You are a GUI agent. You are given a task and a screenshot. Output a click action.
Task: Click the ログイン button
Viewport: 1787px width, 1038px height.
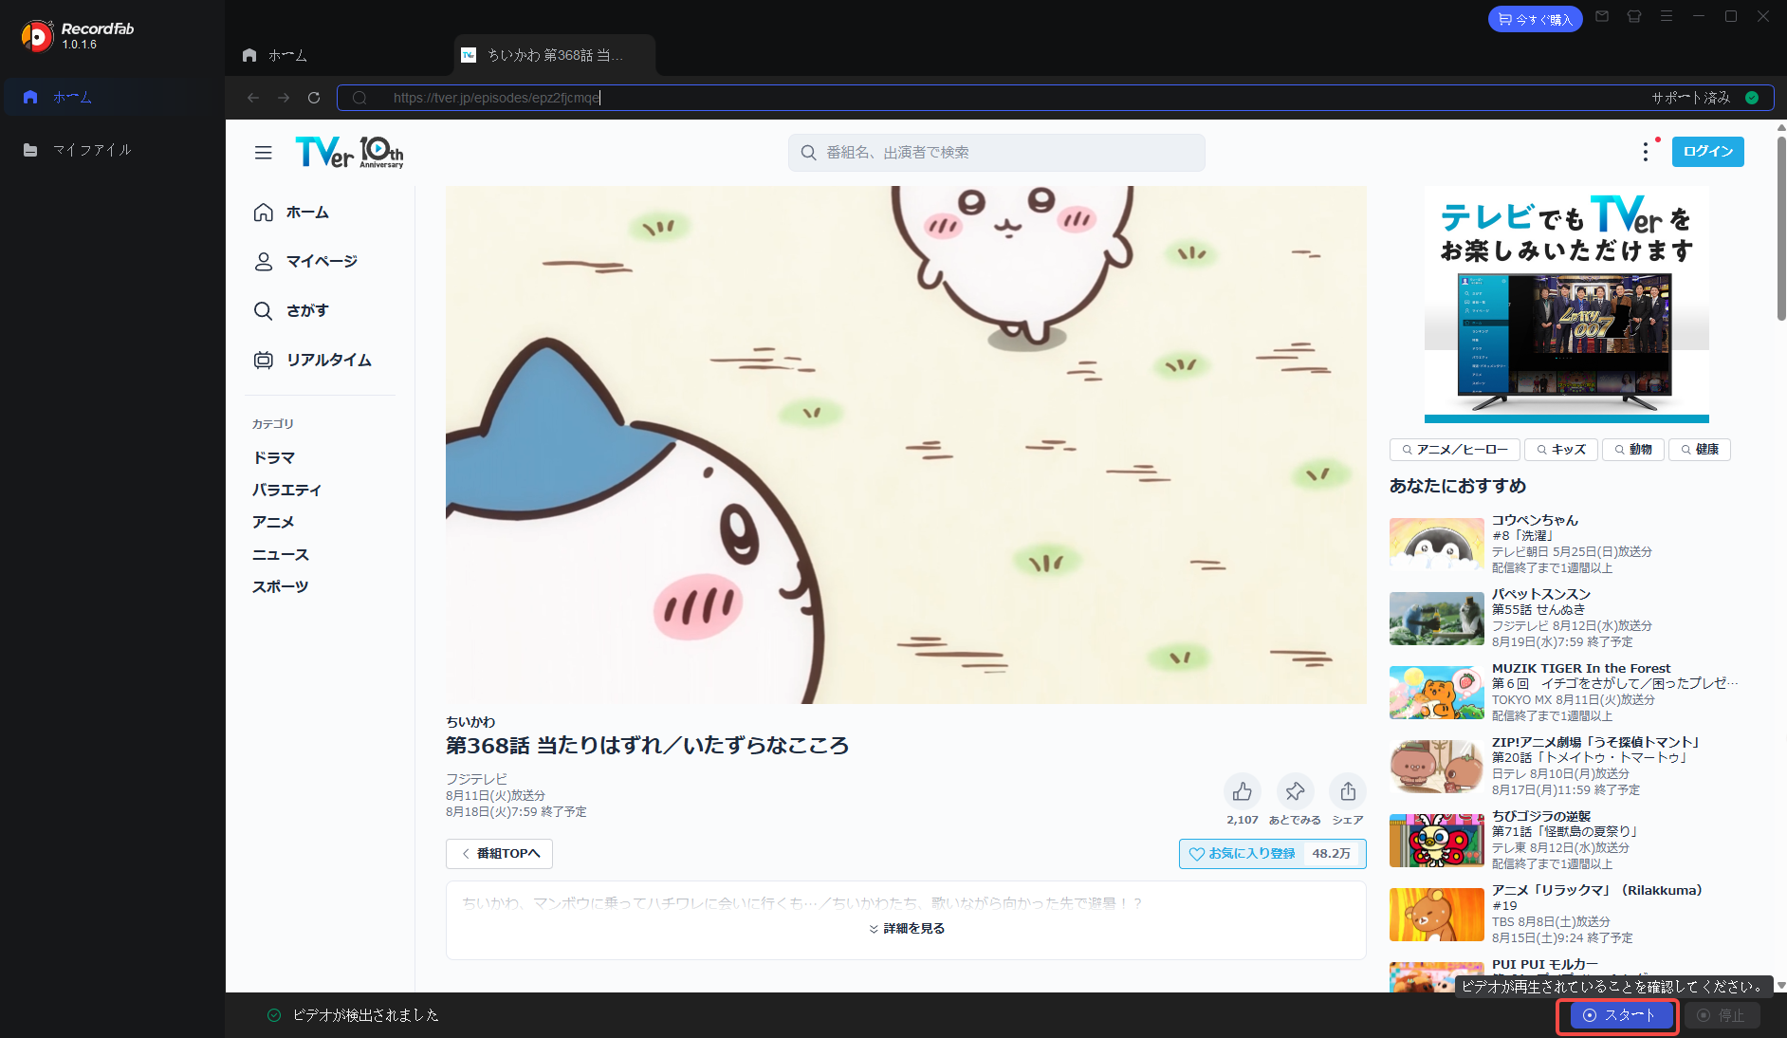(x=1707, y=152)
